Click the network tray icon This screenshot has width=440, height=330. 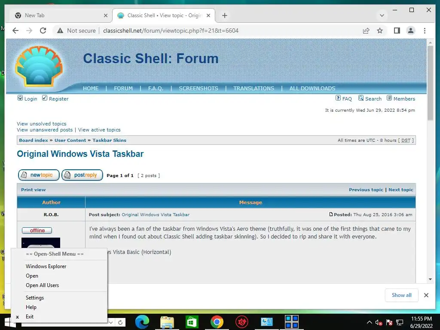coord(400,322)
